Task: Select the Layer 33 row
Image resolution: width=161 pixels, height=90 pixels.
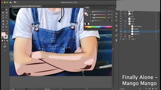Action: tap(139, 34)
